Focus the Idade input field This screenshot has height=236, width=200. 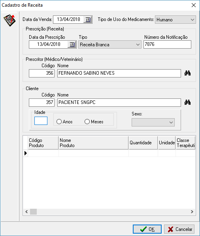(x=41, y=121)
